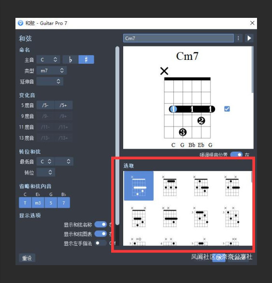
Task: Select the second chord voicing thumbnail
Action: (170, 186)
